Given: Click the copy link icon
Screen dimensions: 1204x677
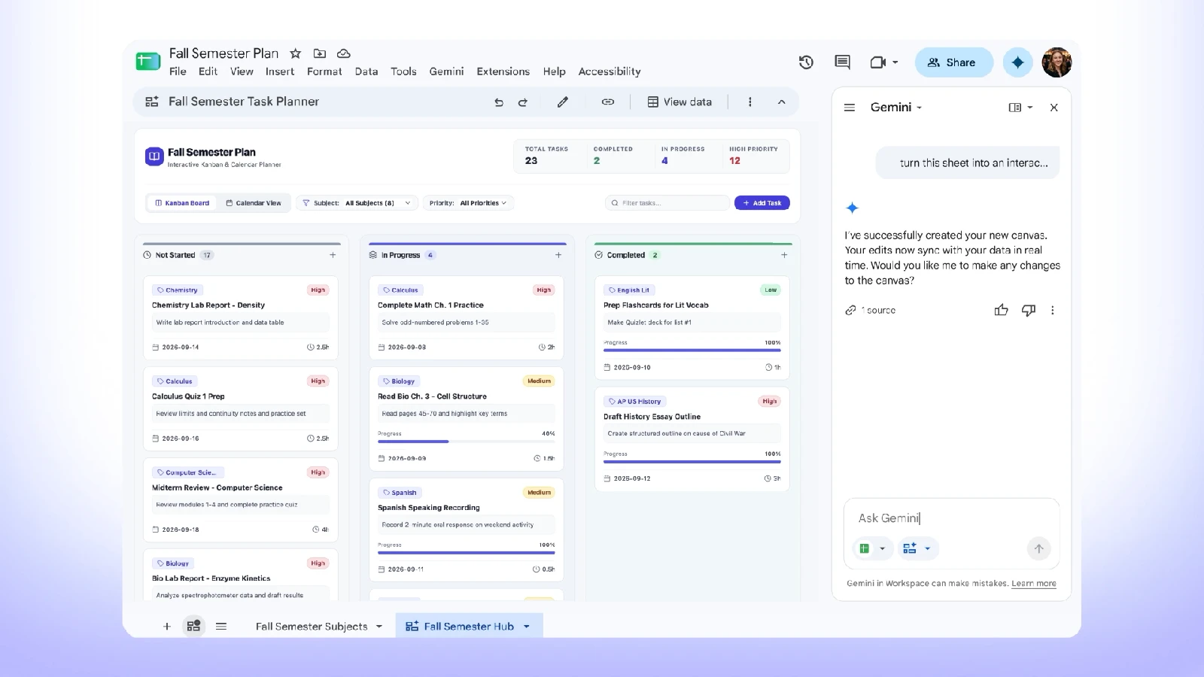Looking at the screenshot, I should click(x=608, y=102).
